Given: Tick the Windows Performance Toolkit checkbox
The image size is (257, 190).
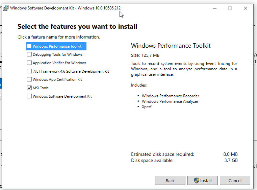Looking at the screenshot, I should coord(29,46).
